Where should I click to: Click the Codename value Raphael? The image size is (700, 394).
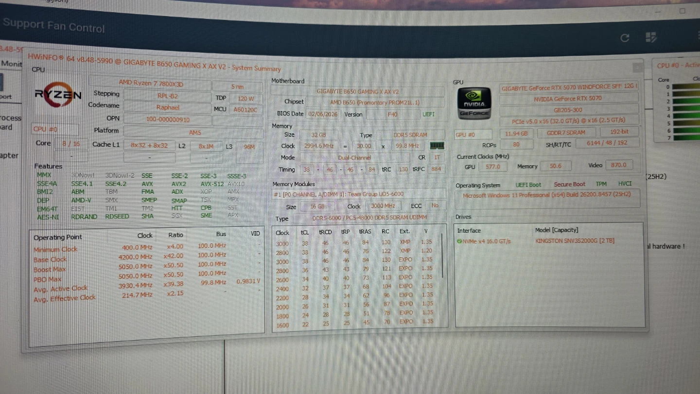[x=167, y=107]
